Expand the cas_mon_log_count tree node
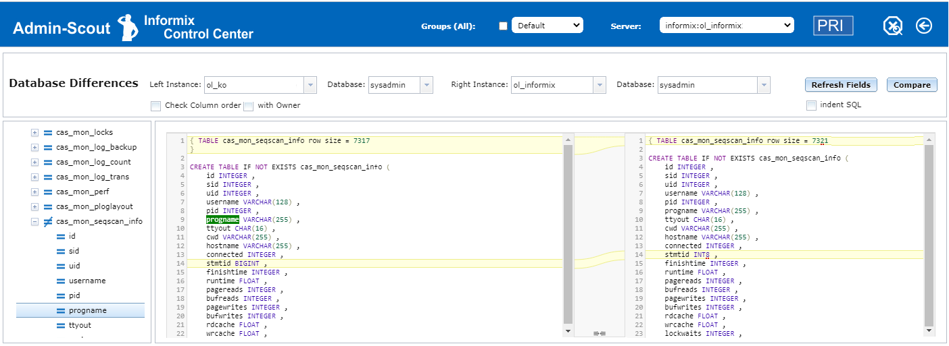 pyautogui.click(x=34, y=162)
